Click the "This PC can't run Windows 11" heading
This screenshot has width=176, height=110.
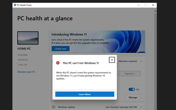[81, 63]
